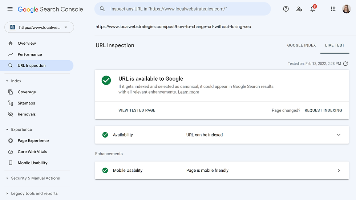Screen dimensions: 356x200
Task: Collapse the Index sidebar section
Action: 14,81
